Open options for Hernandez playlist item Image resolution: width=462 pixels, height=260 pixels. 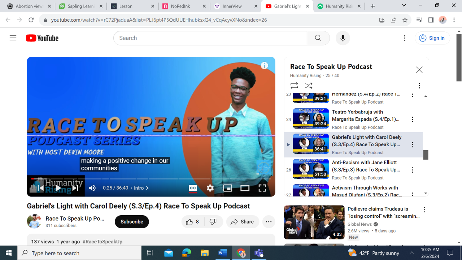point(413,95)
